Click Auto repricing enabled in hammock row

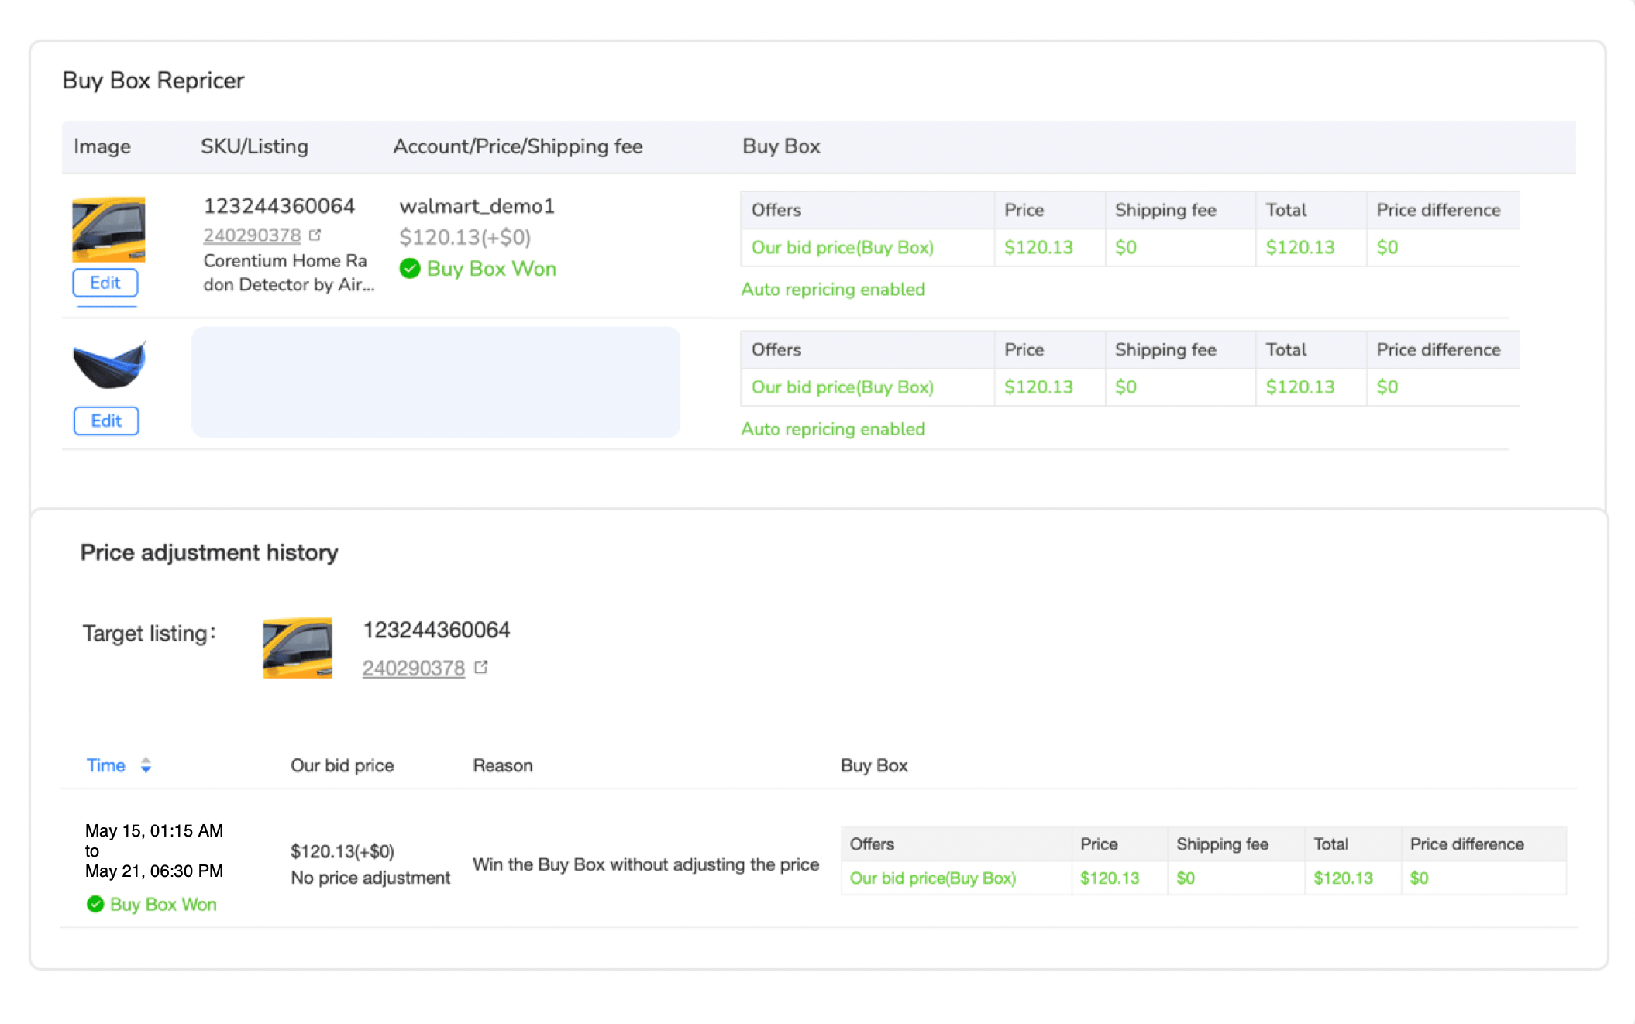click(x=833, y=429)
